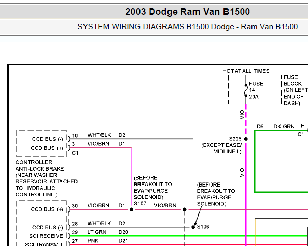Click the EXCEPT BASE/MIDLINE II note
The height and width of the screenshot is (246, 308).
[x=221, y=148]
